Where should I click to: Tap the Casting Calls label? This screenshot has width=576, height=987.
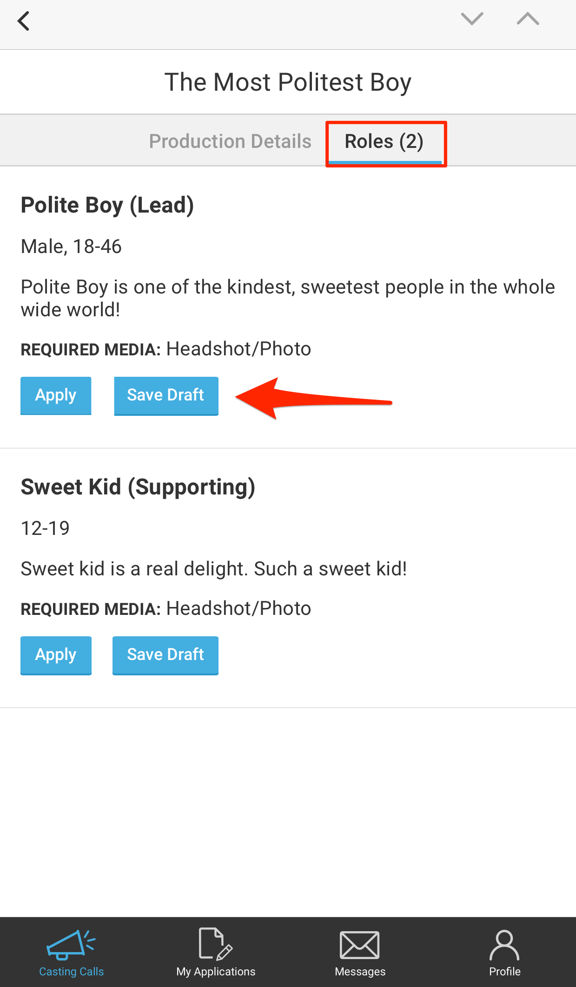click(x=72, y=972)
